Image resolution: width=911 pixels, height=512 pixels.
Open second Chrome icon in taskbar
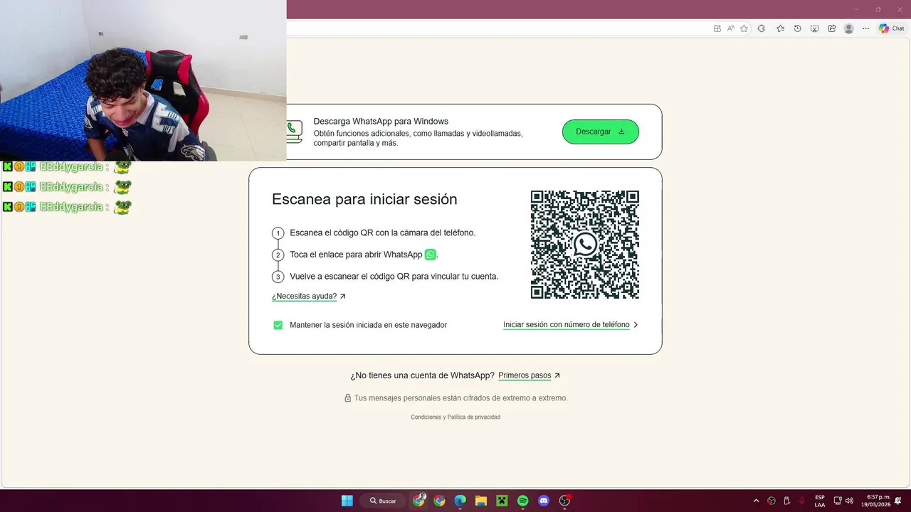coord(439,501)
